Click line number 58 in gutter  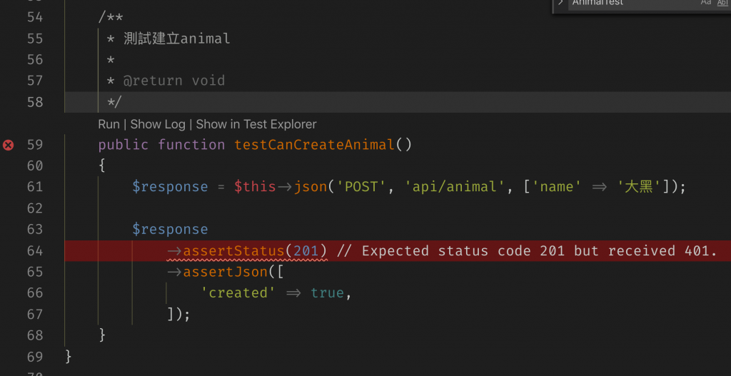click(x=35, y=103)
